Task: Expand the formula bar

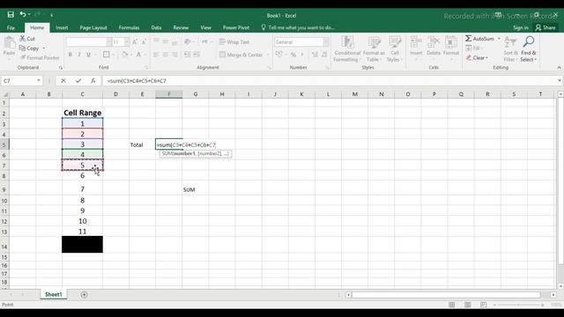Action: pyautogui.click(x=560, y=80)
